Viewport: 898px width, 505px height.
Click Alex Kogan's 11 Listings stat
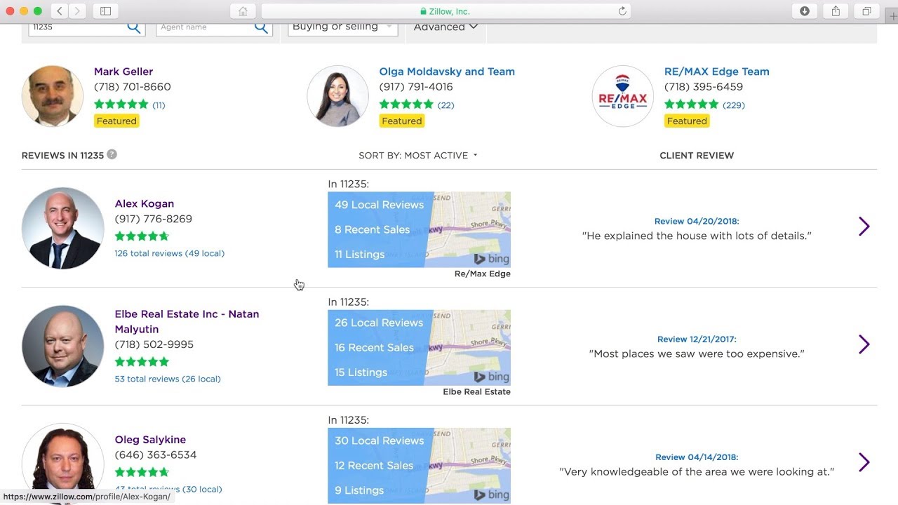coord(360,254)
